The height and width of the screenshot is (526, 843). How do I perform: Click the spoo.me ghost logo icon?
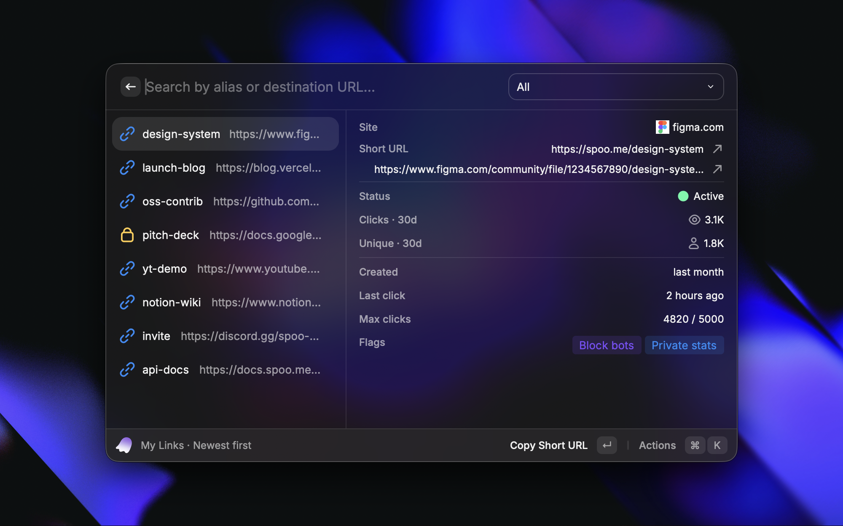click(x=124, y=445)
